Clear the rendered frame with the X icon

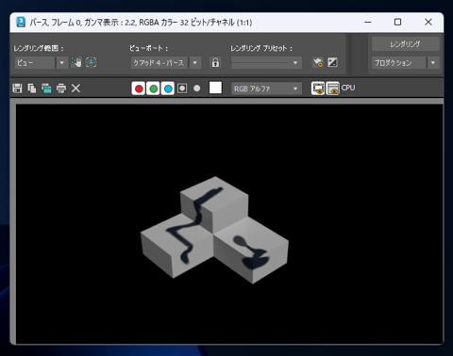pos(75,89)
